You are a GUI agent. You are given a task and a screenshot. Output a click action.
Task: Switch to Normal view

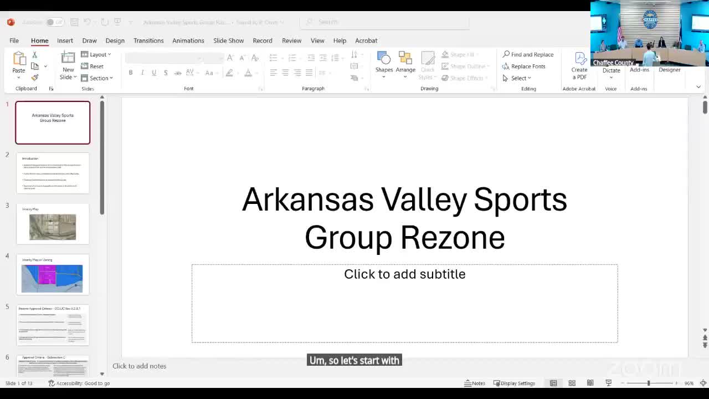pos(553,383)
